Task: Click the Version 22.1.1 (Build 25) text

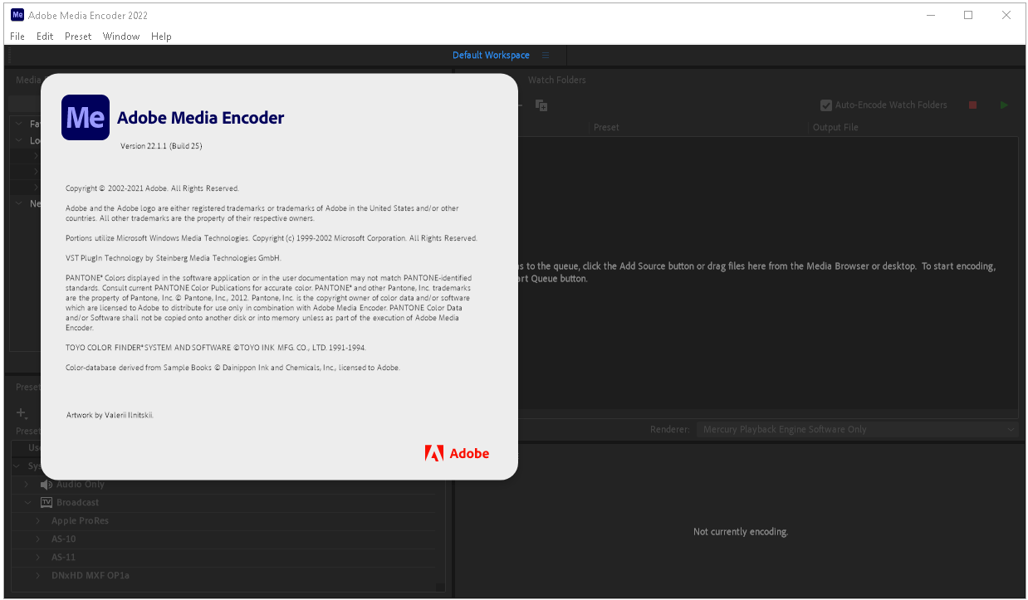Action: pos(161,146)
